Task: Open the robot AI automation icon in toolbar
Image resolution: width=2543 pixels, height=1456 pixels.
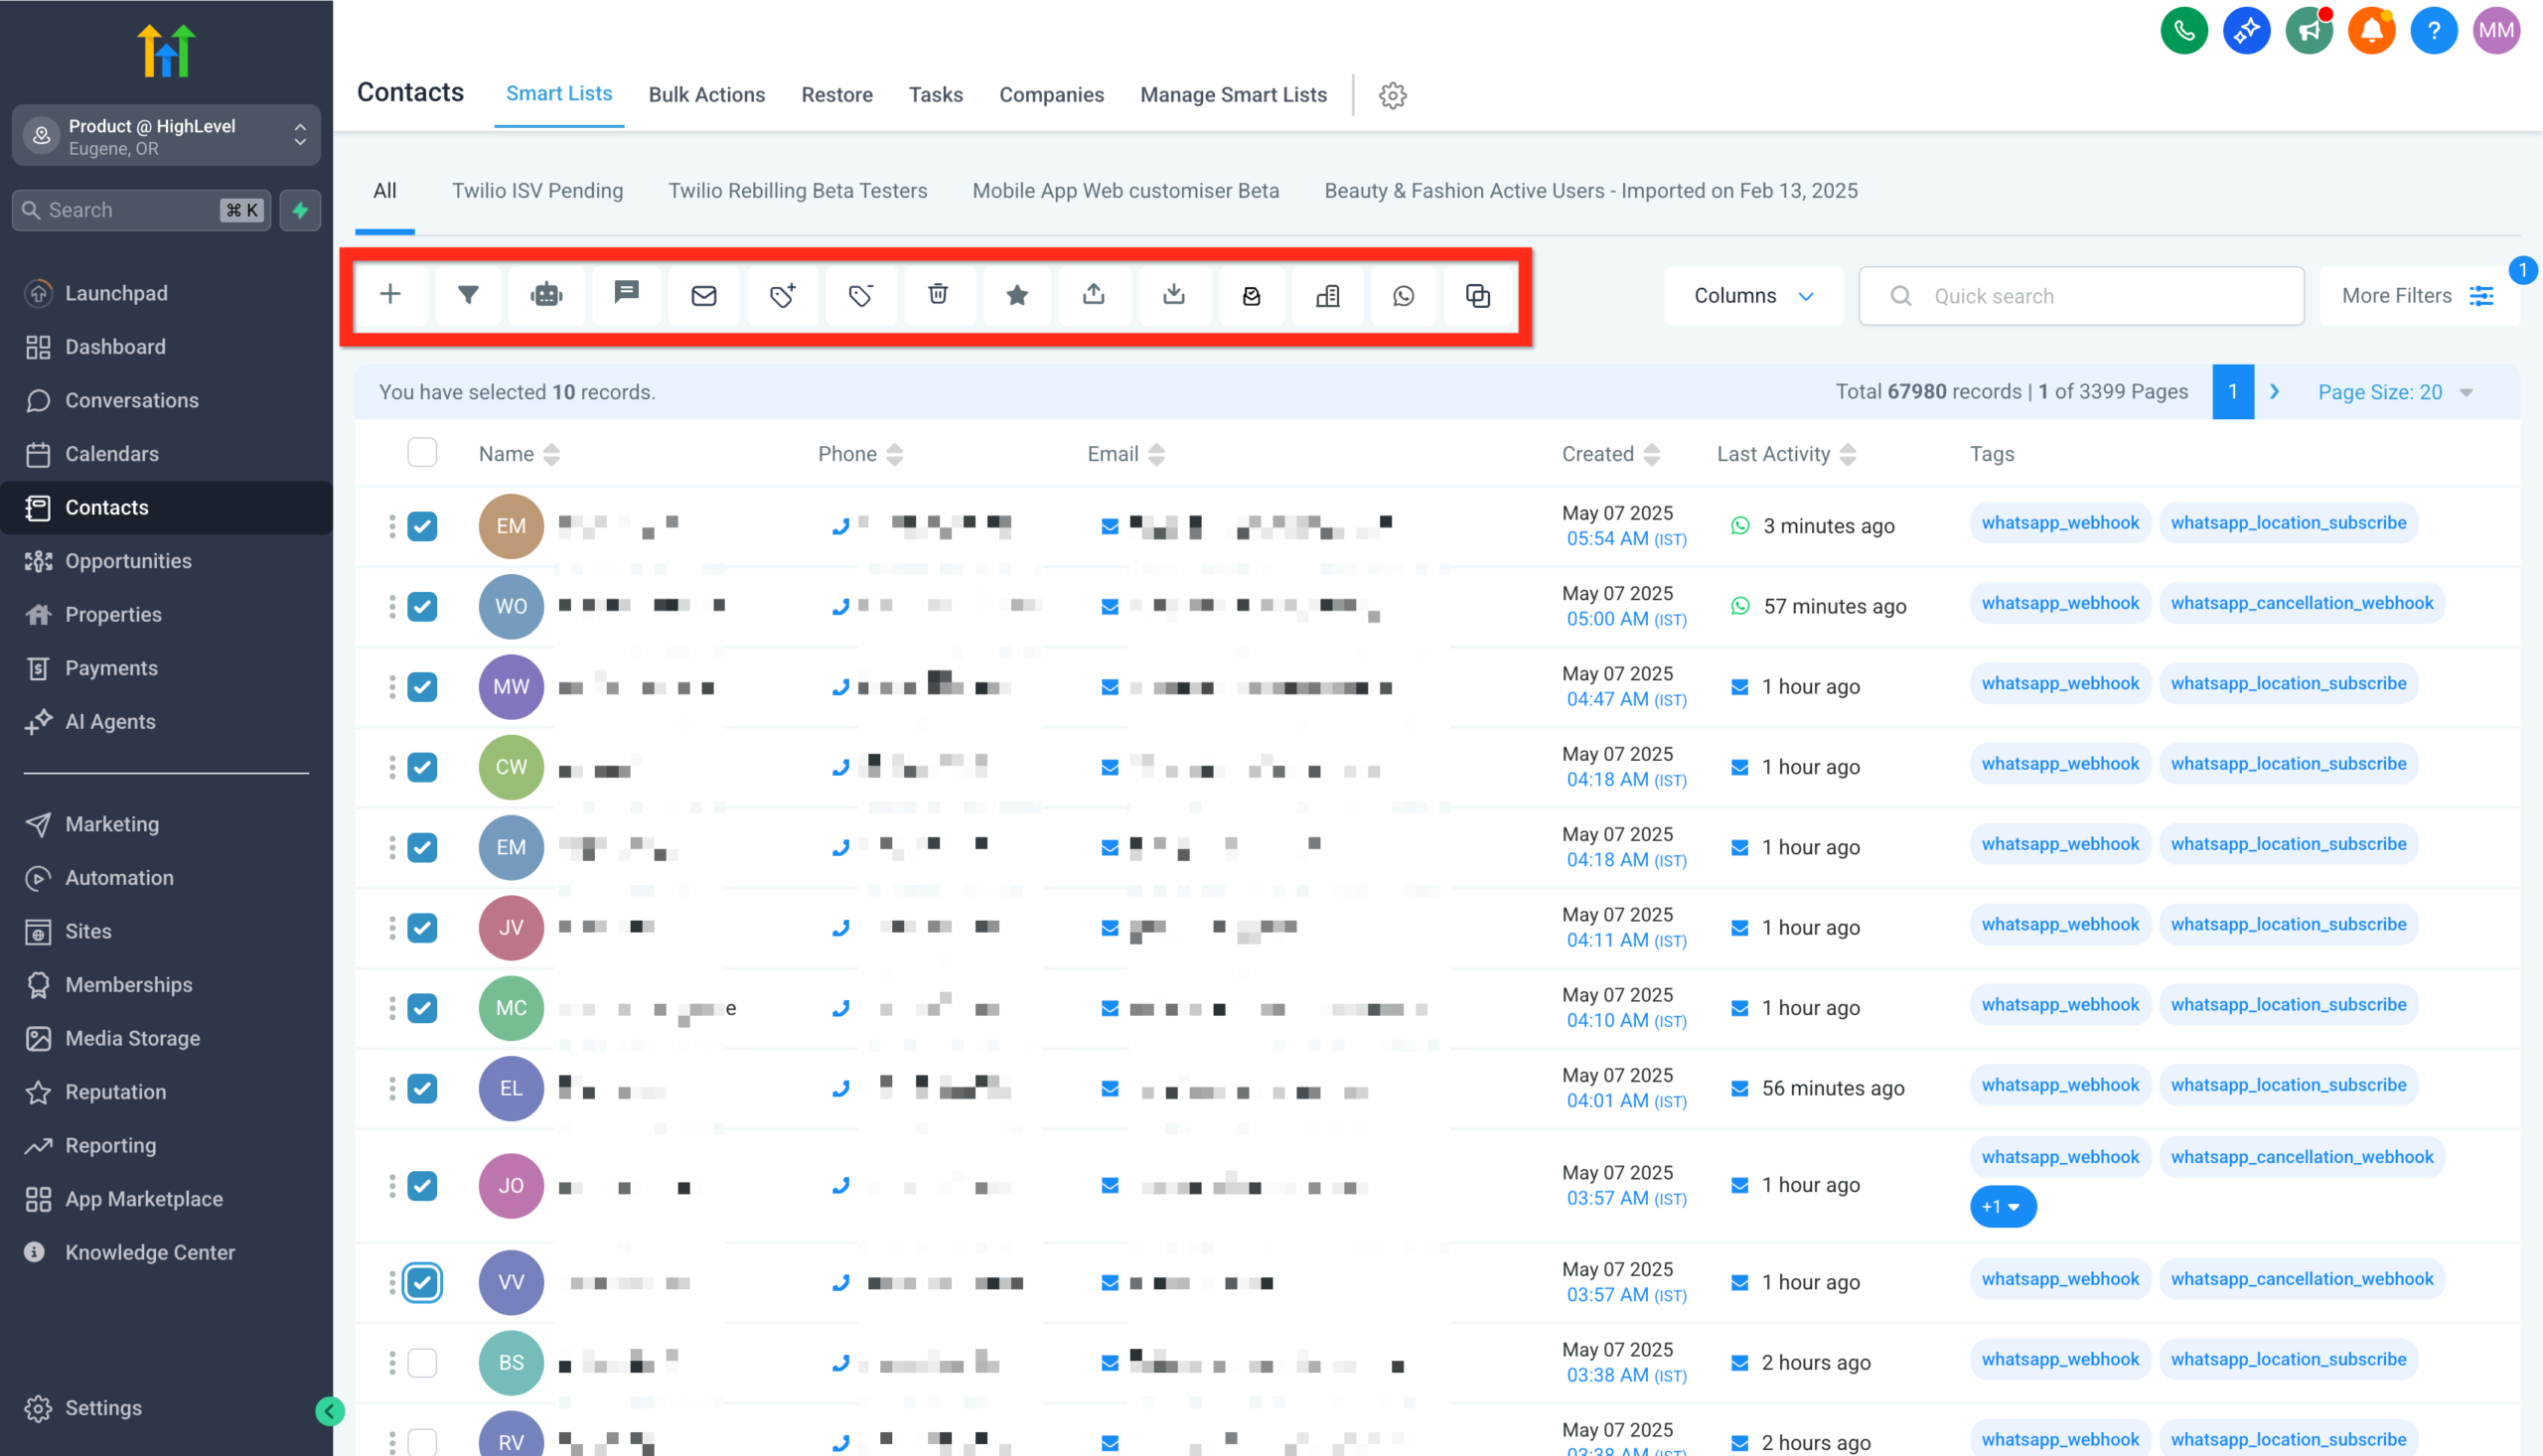Action: pos(546,295)
